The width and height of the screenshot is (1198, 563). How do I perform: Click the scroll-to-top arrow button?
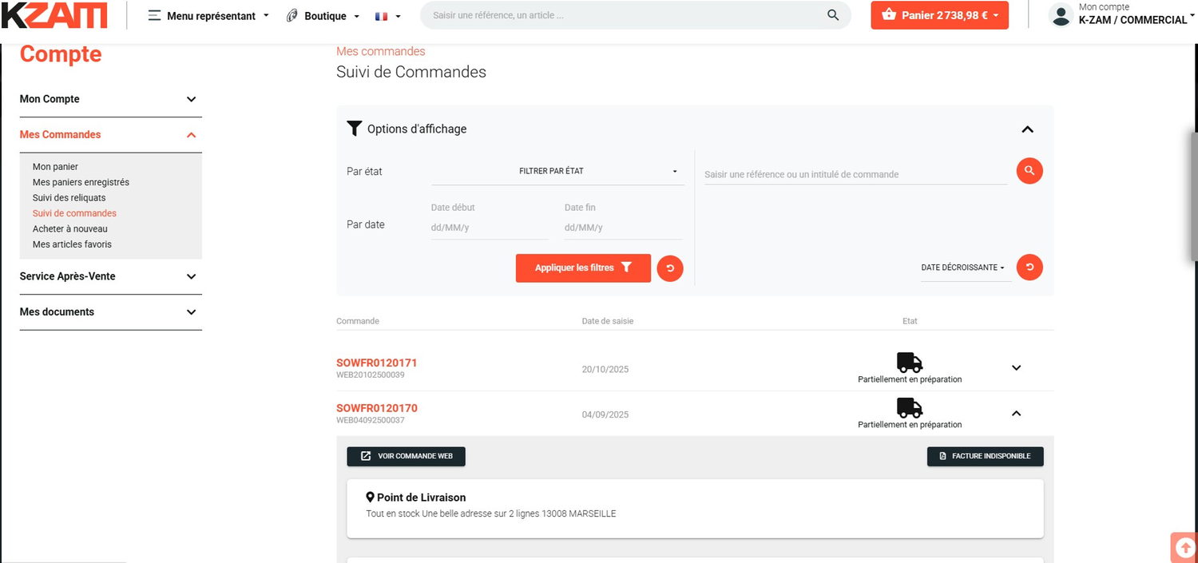1185,548
